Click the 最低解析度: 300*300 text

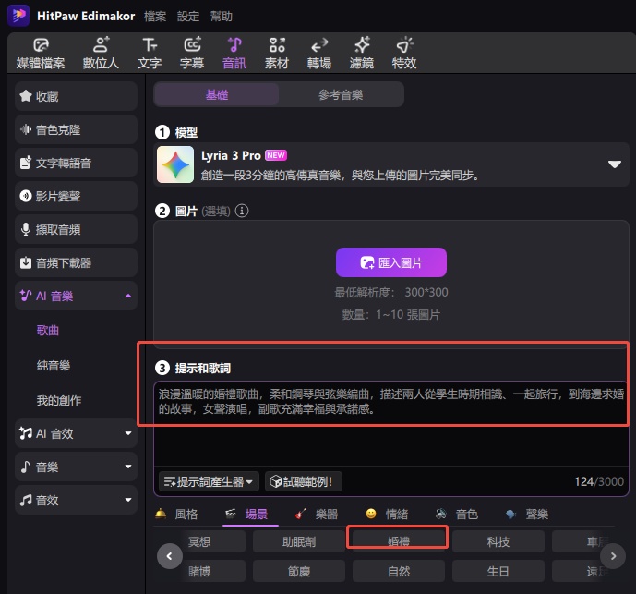click(391, 292)
